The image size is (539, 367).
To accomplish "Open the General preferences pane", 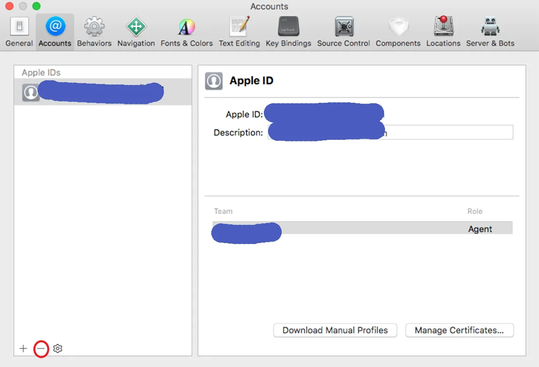I will point(19,32).
